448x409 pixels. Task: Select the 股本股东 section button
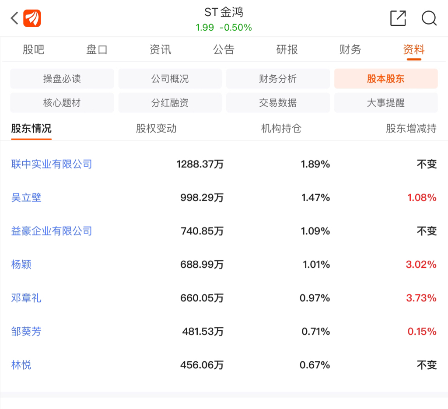(386, 79)
